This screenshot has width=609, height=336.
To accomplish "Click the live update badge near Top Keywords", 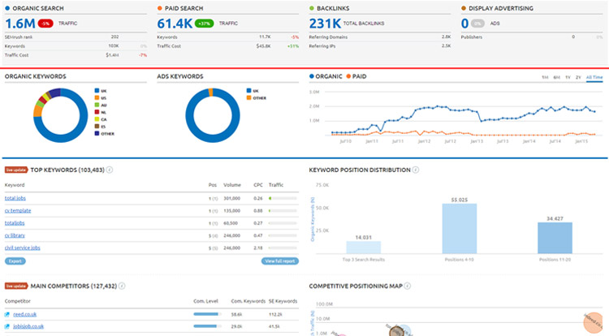I will [x=16, y=170].
